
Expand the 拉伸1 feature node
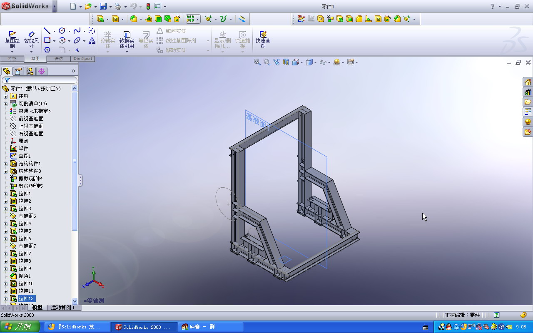tap(5, 194)
